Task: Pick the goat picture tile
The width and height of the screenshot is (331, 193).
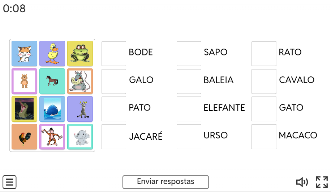Action: click(80, 109)
